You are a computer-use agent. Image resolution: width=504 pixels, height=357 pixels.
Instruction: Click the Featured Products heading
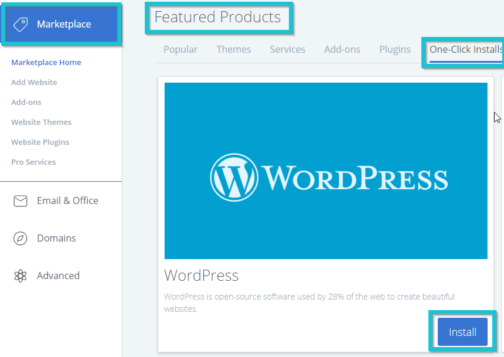[217, 17]
